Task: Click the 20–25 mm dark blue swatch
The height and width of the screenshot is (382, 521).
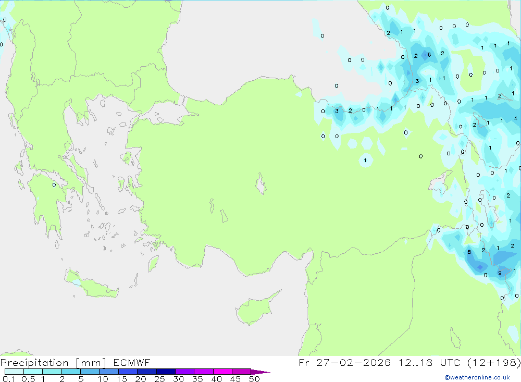Action: [147, 372]
